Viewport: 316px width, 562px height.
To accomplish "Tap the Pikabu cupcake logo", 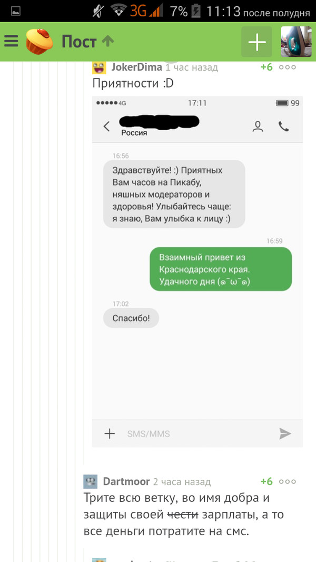I will 39,42.
